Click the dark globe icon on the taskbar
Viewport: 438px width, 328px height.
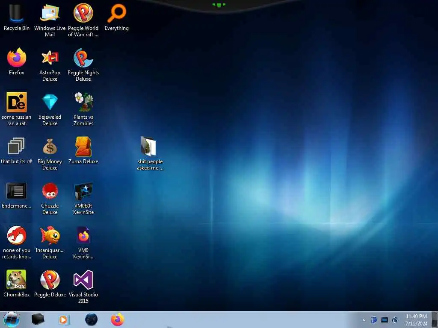tap(92, 319)
